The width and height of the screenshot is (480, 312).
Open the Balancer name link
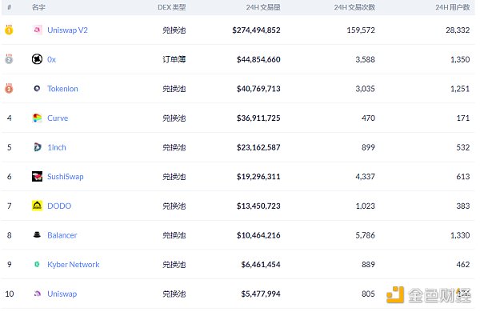pyautogui.click(x=62, y=235)
